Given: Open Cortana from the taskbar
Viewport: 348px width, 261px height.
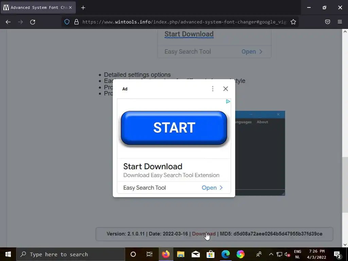Looking at the screenshot, I should pos(133,254).
